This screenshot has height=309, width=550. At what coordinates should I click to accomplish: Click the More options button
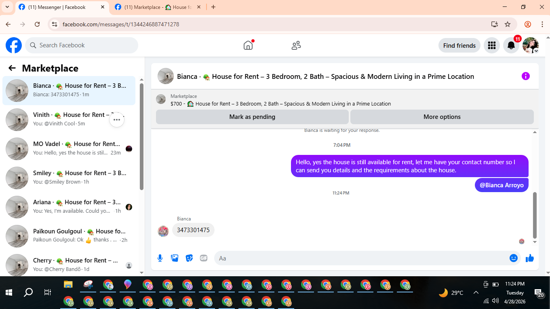coord(442,117)
